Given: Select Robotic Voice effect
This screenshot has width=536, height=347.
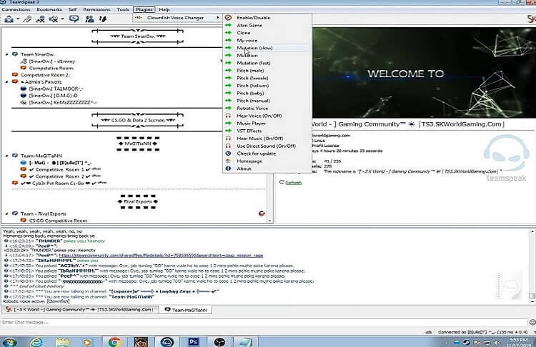Looking at the screenshot, I should click(x=267, y=108).
